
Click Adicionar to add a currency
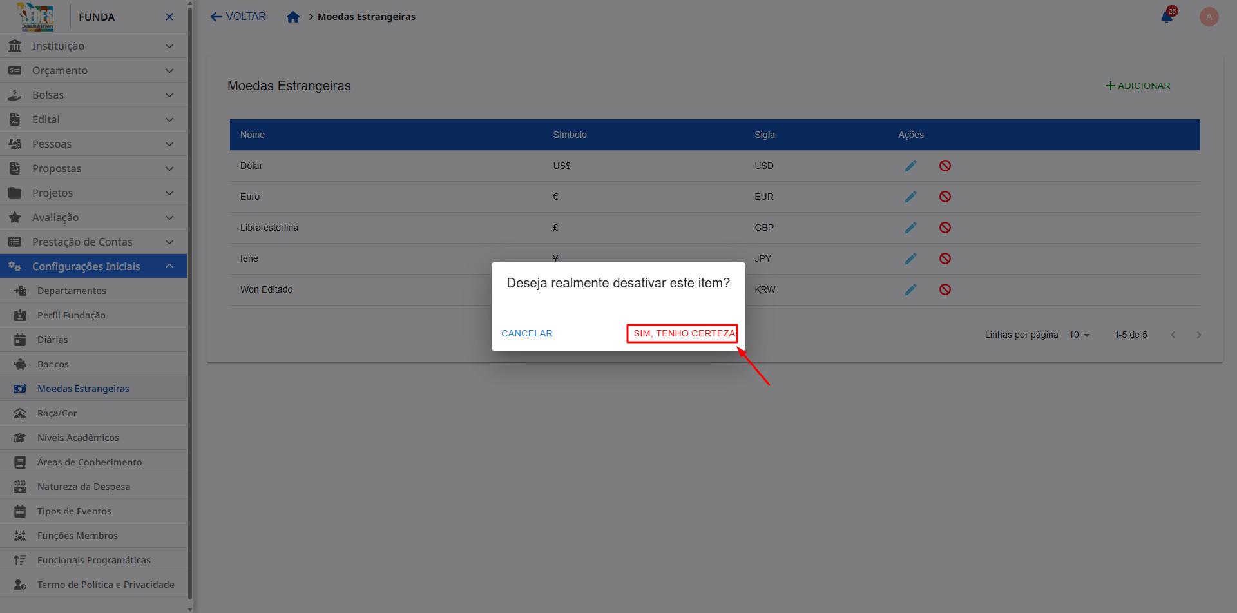[x=1138, y=86]
